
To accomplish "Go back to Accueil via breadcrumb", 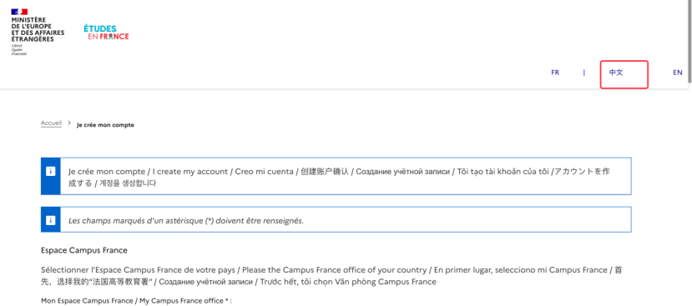I will 51,123.
